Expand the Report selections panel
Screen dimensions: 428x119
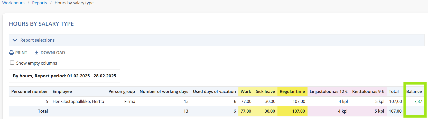coord(38,40)
